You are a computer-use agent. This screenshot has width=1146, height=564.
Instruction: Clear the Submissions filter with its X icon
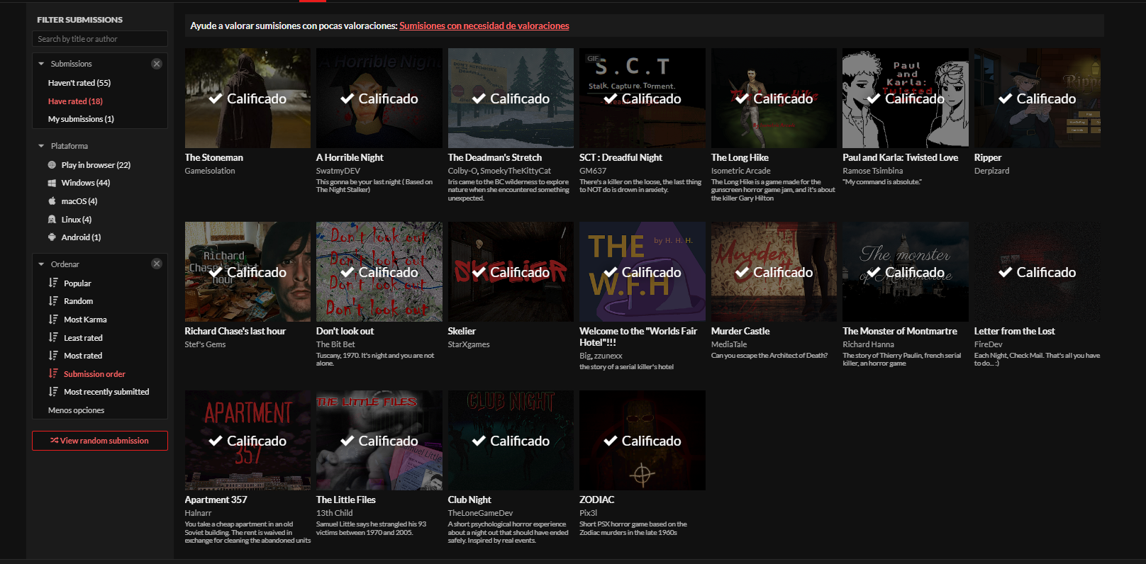[x=157, y=64]
